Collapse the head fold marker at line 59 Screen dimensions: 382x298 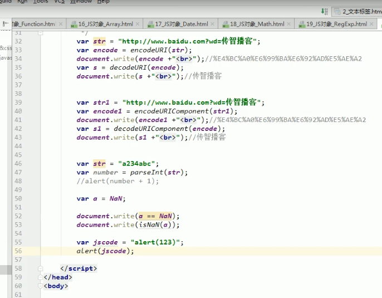41,277
